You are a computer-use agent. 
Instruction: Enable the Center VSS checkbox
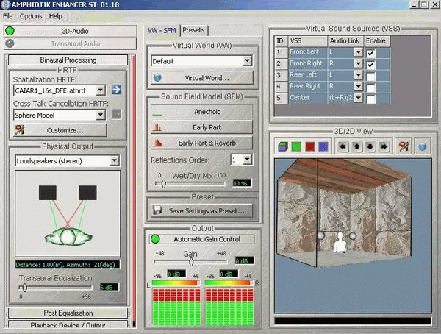(x=370, y=99)
